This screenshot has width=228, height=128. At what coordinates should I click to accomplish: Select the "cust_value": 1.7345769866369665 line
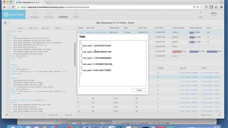pyautogui.click(x=97, y=58)
